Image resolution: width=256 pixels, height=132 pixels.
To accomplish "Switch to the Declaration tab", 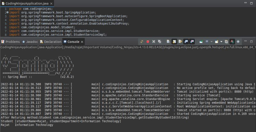I will coord(51,42).
